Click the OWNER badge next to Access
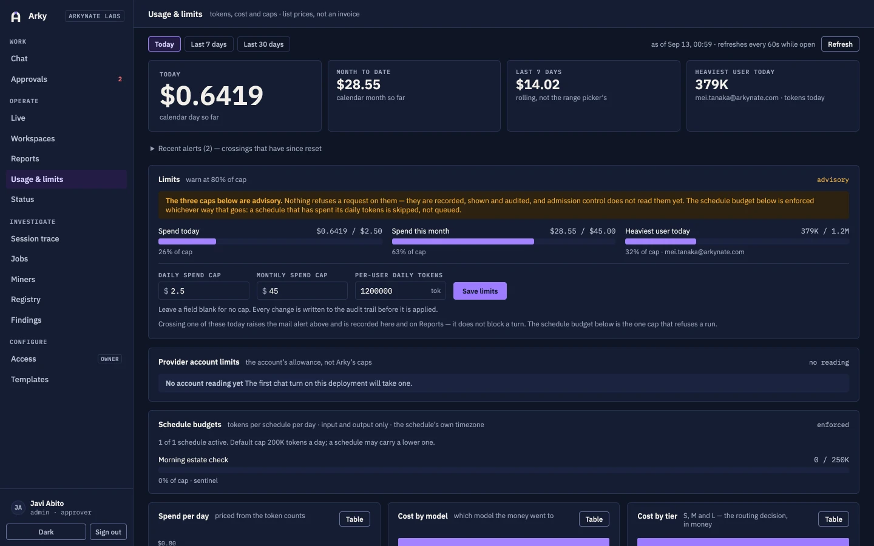Screen dimensions: 874x546 click(x=110, y=359)
